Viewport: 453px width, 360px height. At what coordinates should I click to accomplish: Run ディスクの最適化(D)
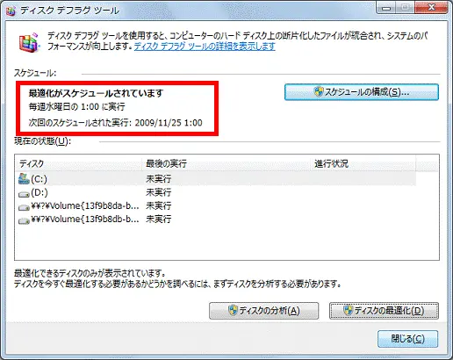click(384, 311)
